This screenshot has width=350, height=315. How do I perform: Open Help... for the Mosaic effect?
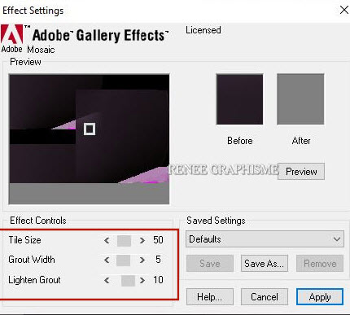coord(210,296)
